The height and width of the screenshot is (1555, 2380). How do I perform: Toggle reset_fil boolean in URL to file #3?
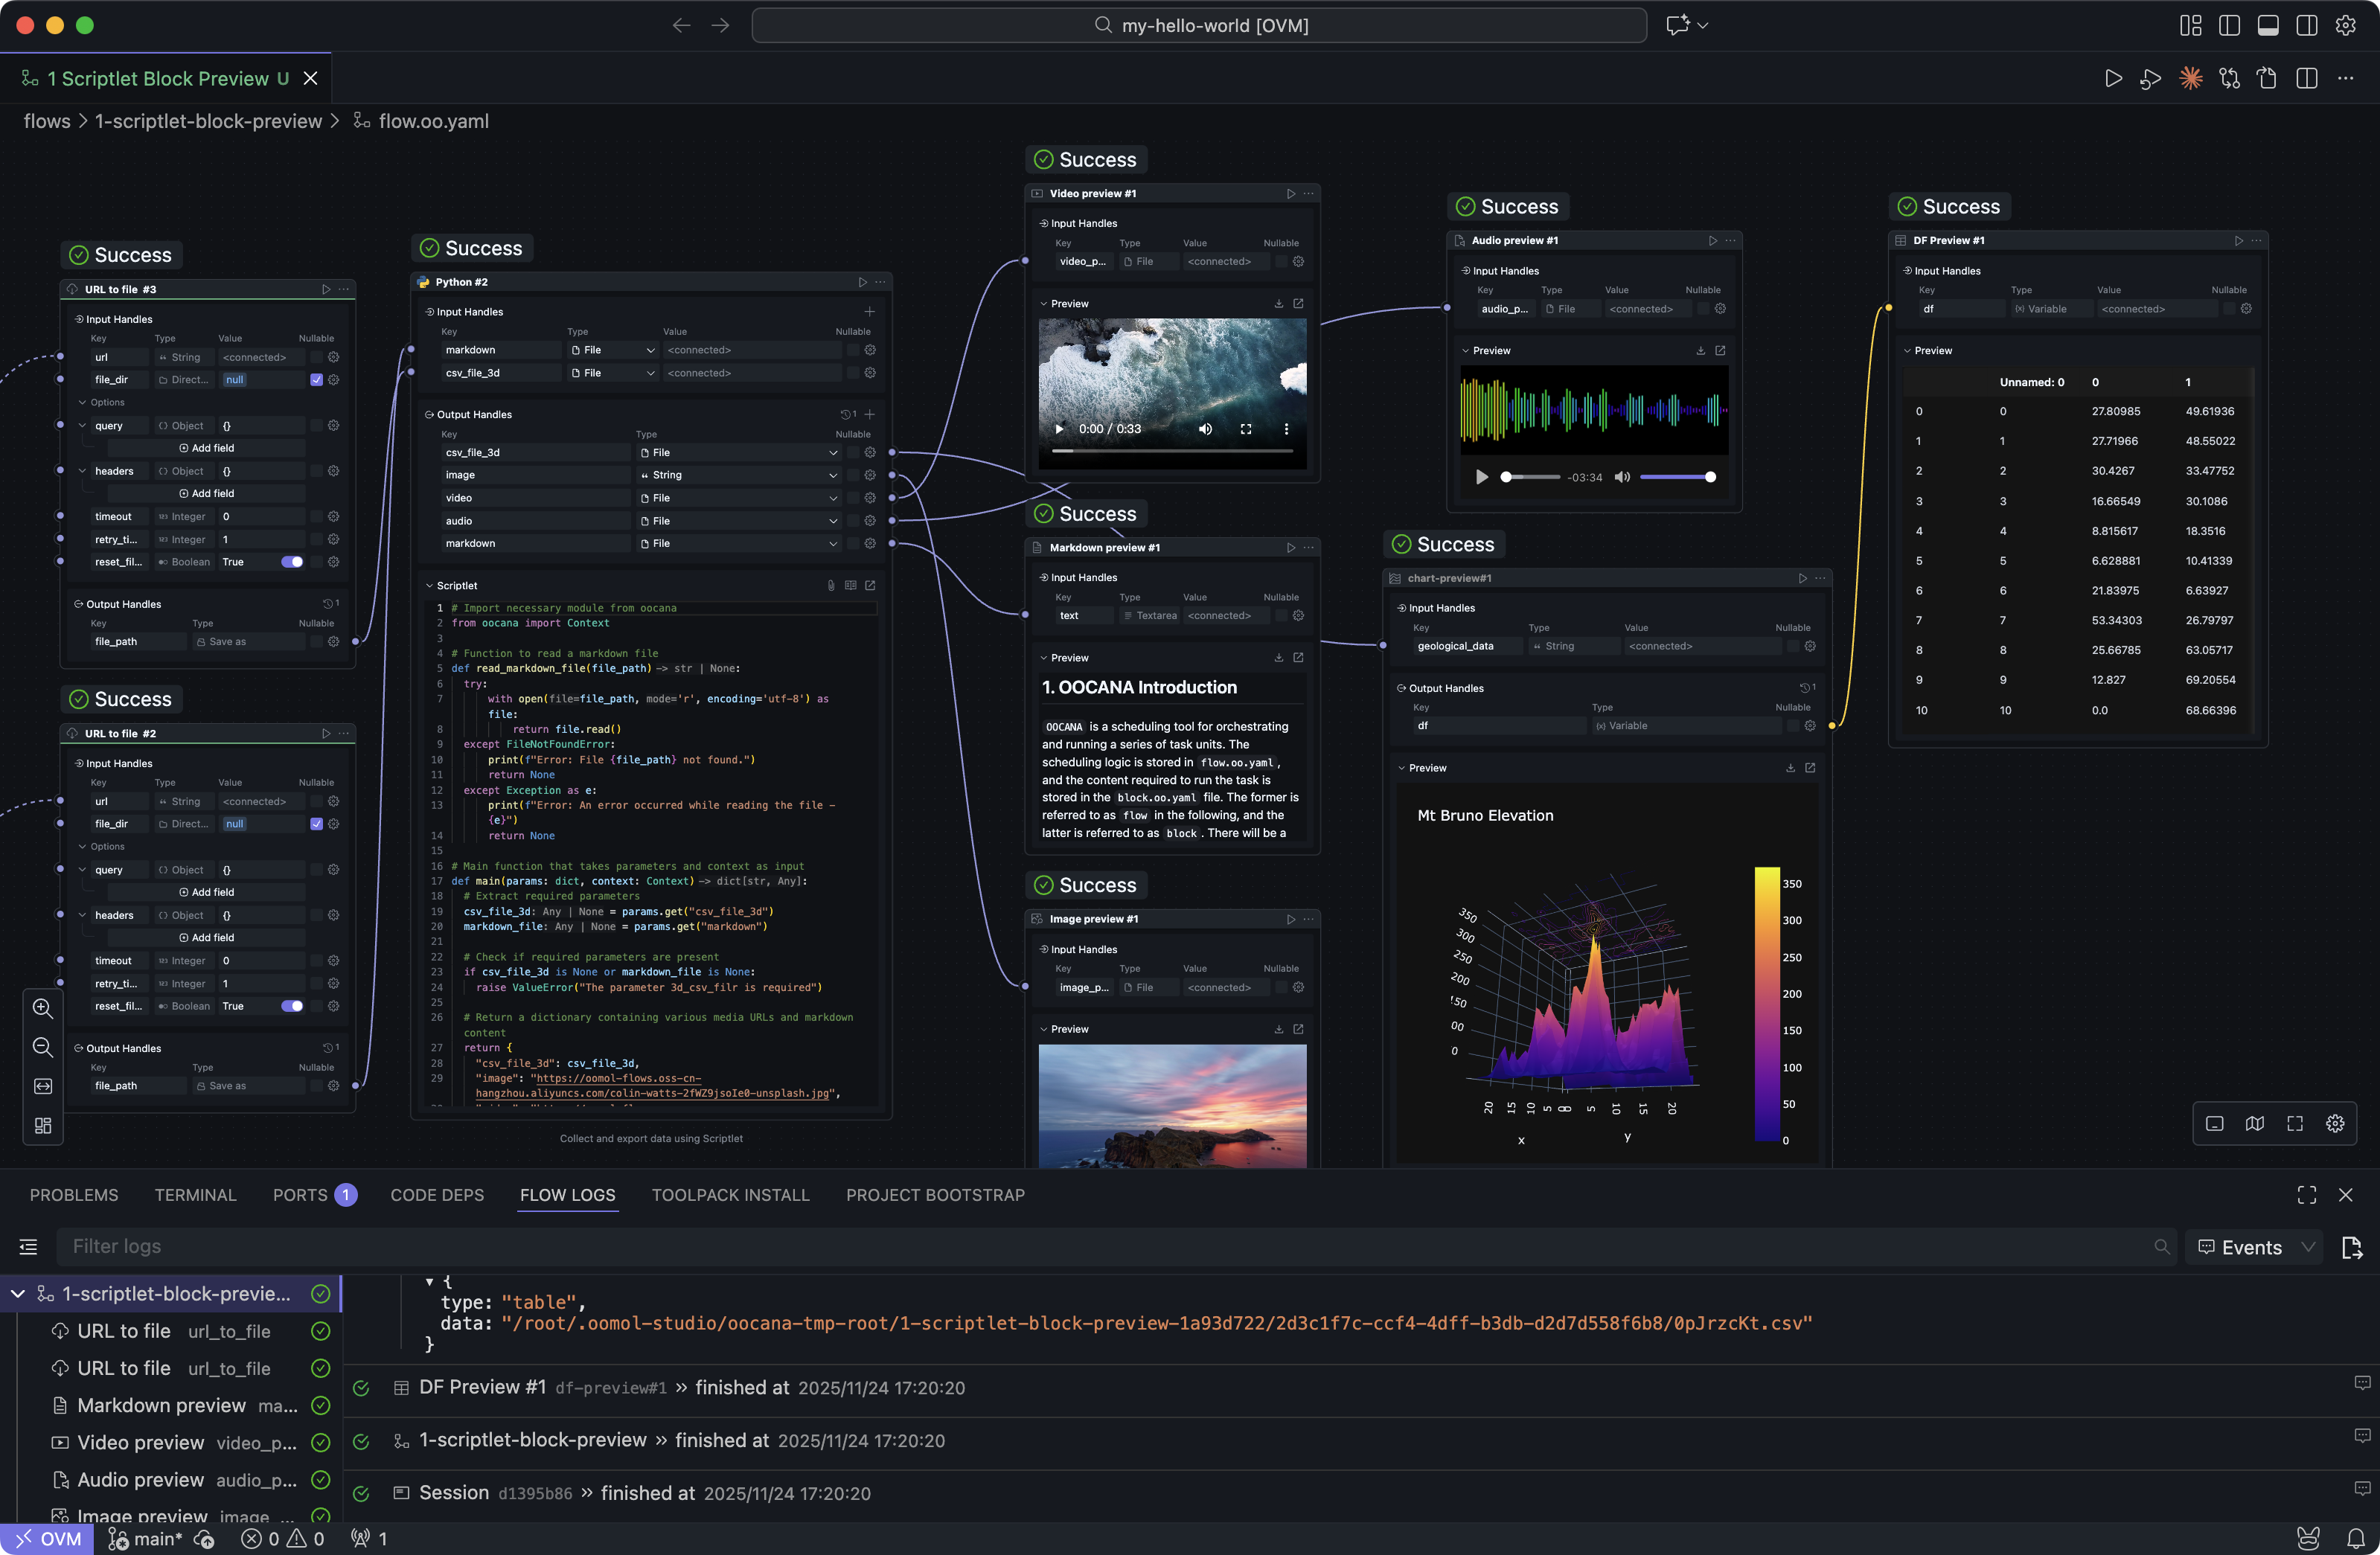click(x=291, y=562)
